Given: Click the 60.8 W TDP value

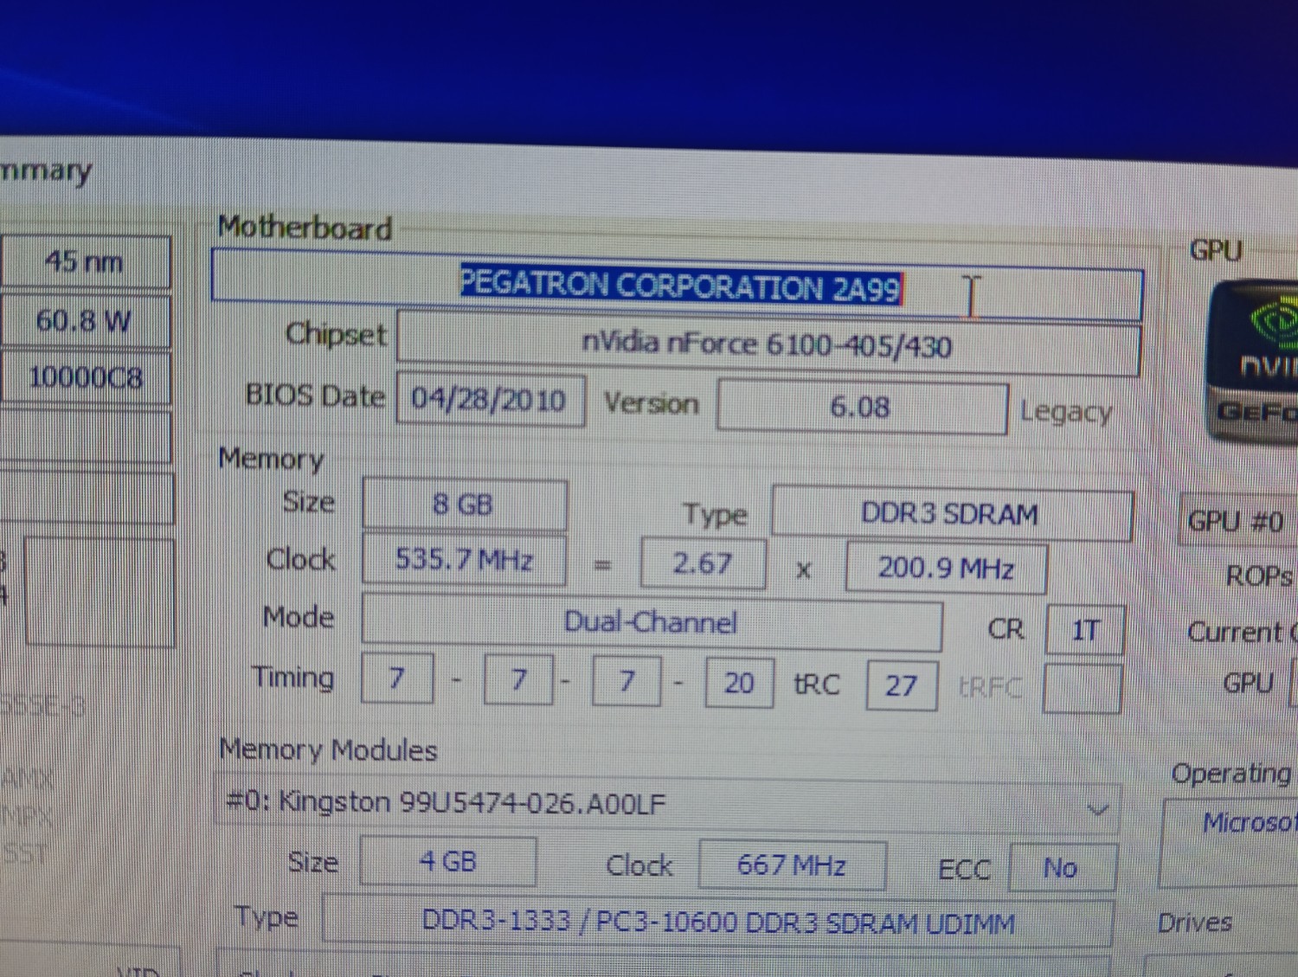Looking at the screenshot, I should [85, 321].
